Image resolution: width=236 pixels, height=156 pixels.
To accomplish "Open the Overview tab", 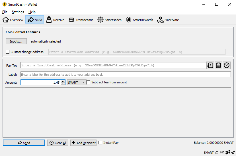I will click(x=13, y=20).
